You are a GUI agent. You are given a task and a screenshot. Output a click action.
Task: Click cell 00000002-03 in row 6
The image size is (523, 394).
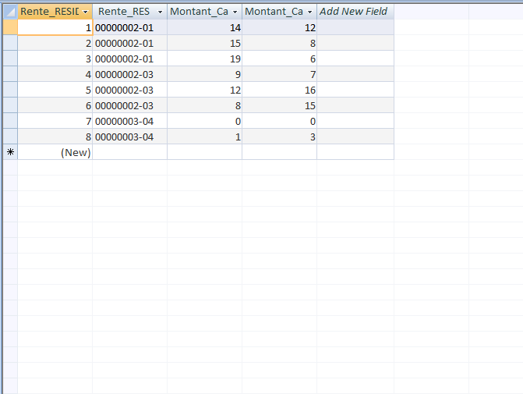129,105
